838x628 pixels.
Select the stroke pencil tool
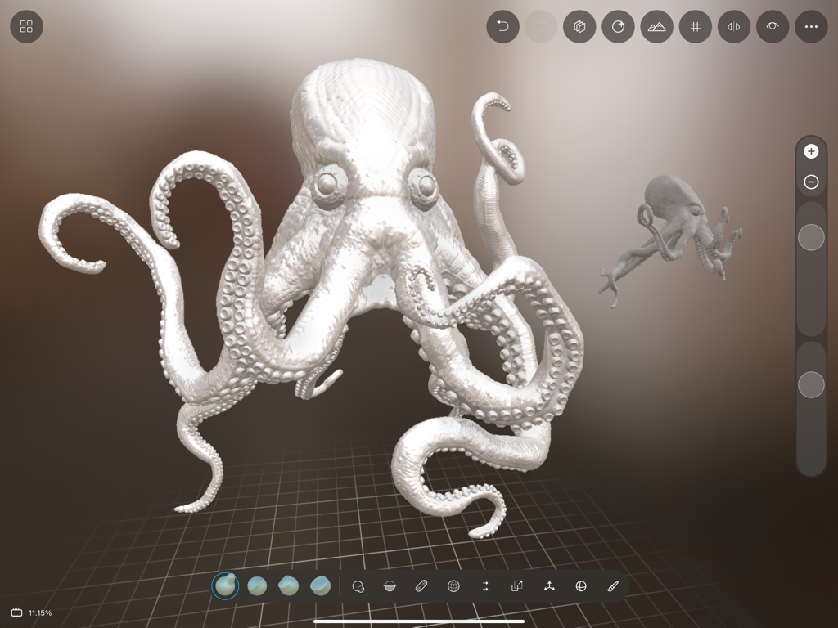419,585
